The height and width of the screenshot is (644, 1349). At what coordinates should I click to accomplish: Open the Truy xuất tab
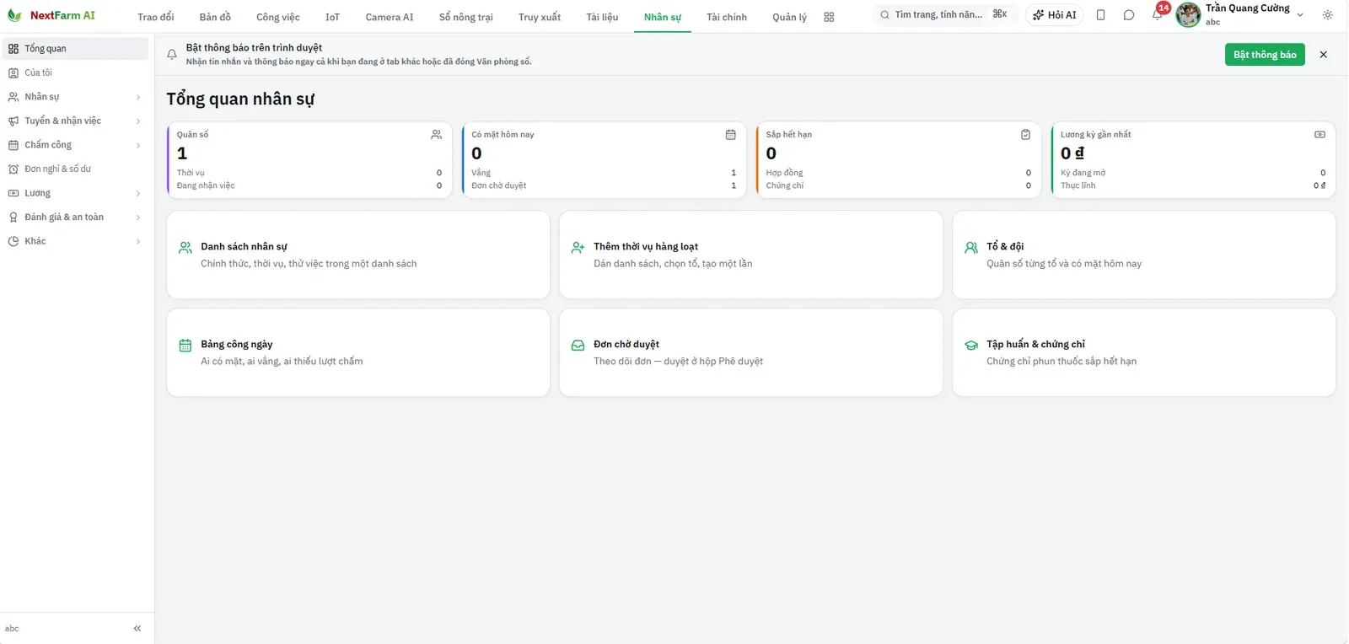(x=540, y=17)
